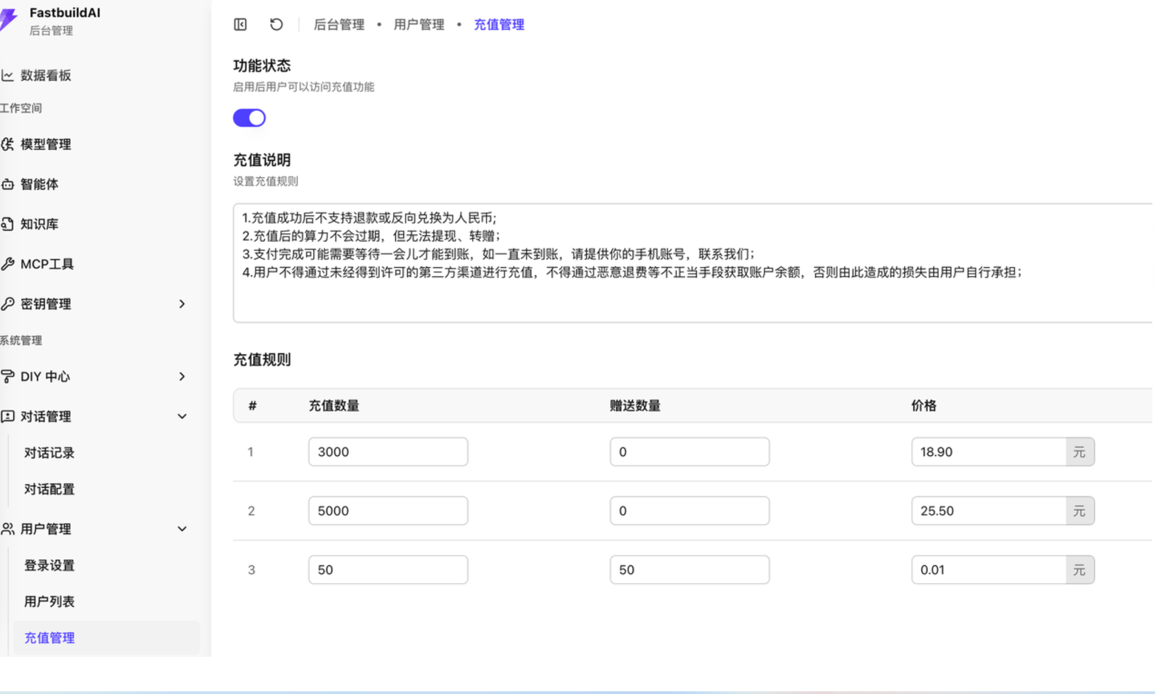Toggle the 功能状态 recharge switch off

click(x=249, y=117)
